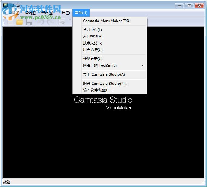Open the 编辑(E) menu
The image size is (207, 187).
pyautogui.click(x=30, y=13)
